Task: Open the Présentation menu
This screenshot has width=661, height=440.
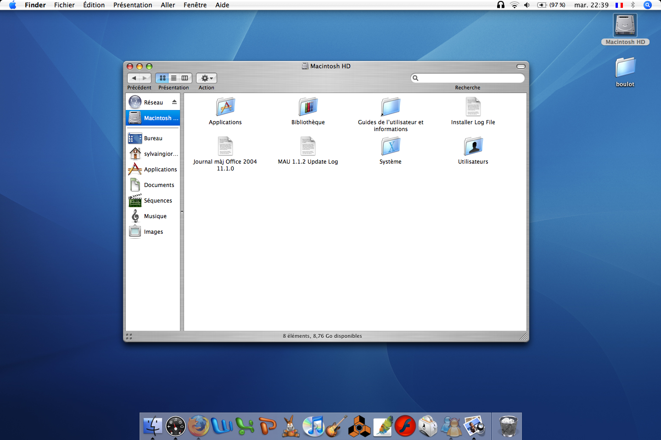Action: [x=133, y=5]
